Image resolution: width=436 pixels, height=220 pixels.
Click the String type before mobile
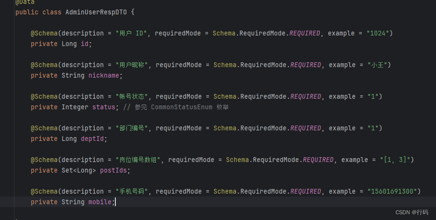coord(73,202)
